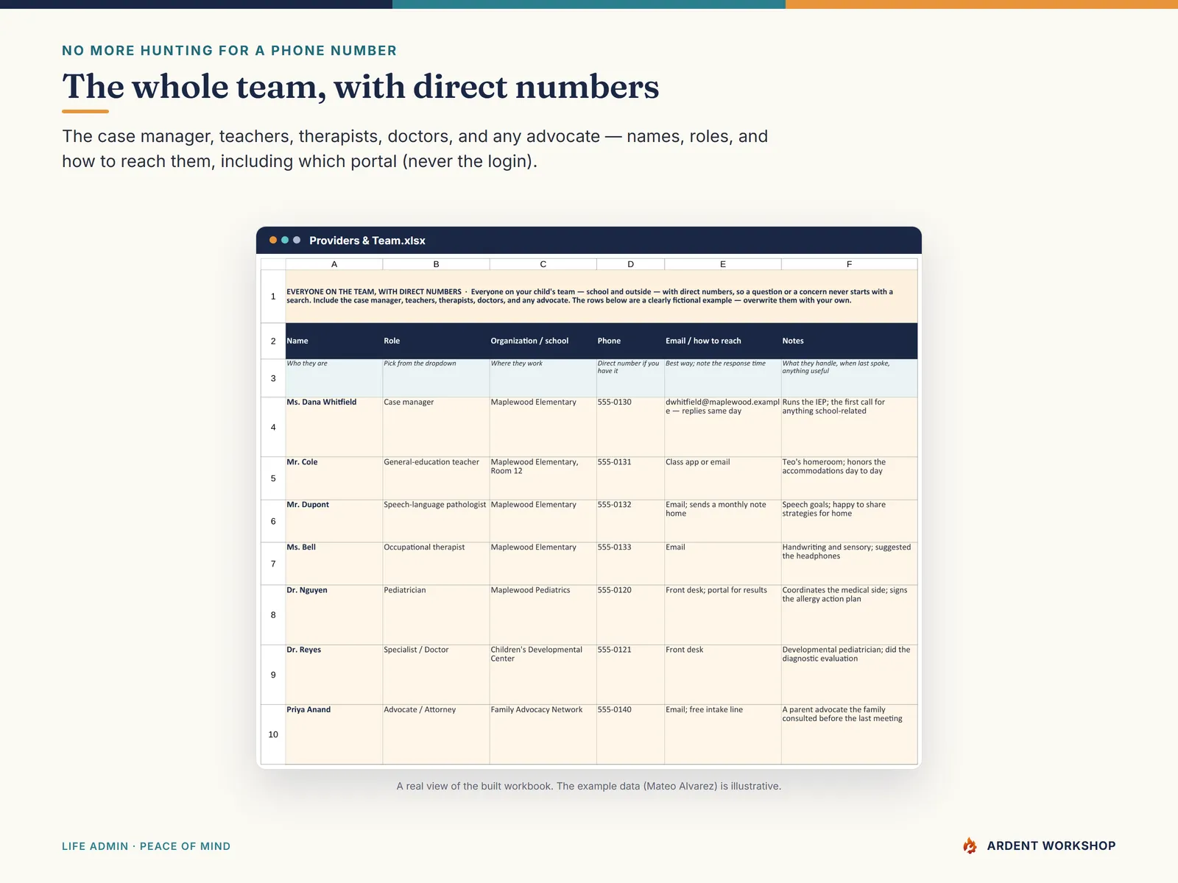Open the 'Pediatrician' role cell
The width and height of the screenshot is (1178, 883).
click(436, 615)
